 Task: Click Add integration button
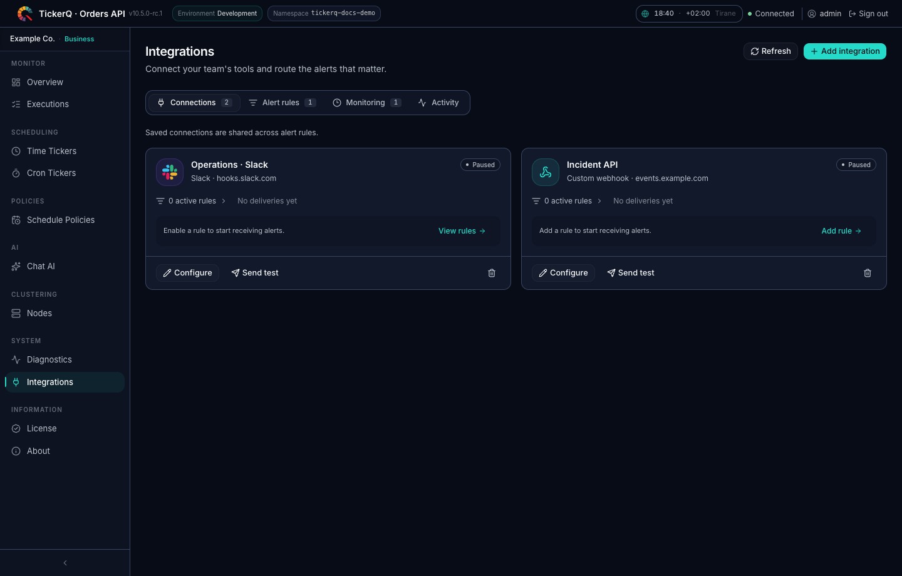845,51
